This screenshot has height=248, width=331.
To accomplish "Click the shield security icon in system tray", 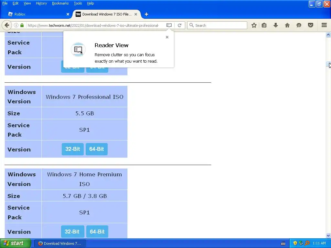I will click(x=295, y=243).
